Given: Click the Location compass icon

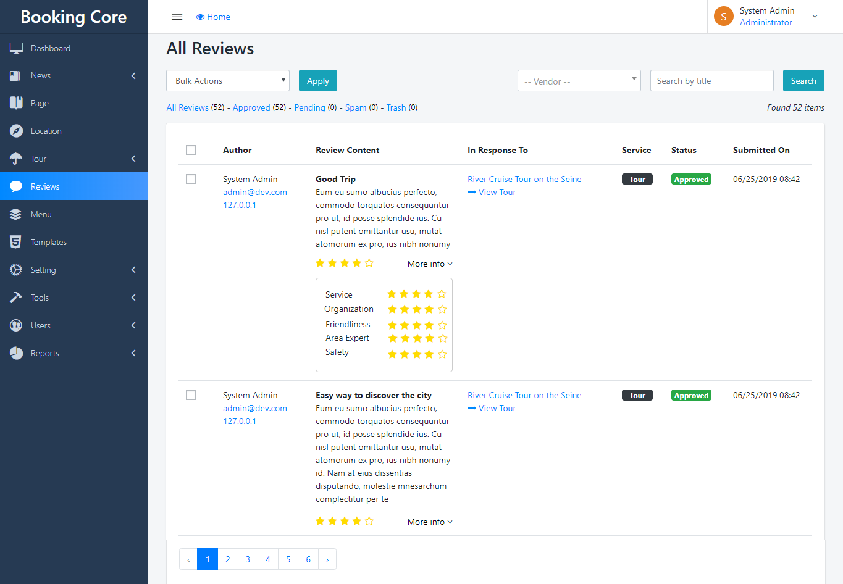Looking at the screenshot, I should pos(16,131).
